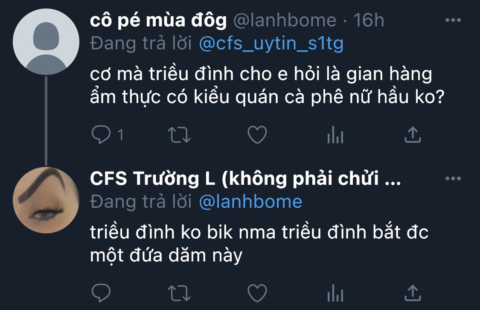Retweet the cô pé mùa đông tweet
480x310 pixels.
(x=179, y=135)
